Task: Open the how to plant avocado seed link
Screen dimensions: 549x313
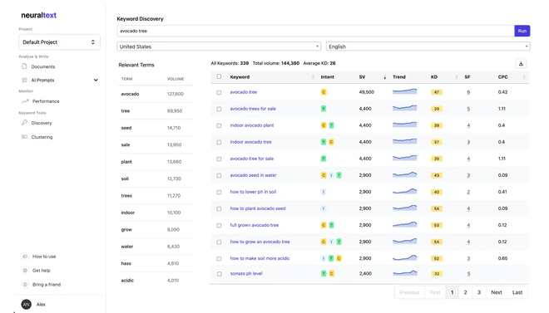Action: (x=258, y=208)
